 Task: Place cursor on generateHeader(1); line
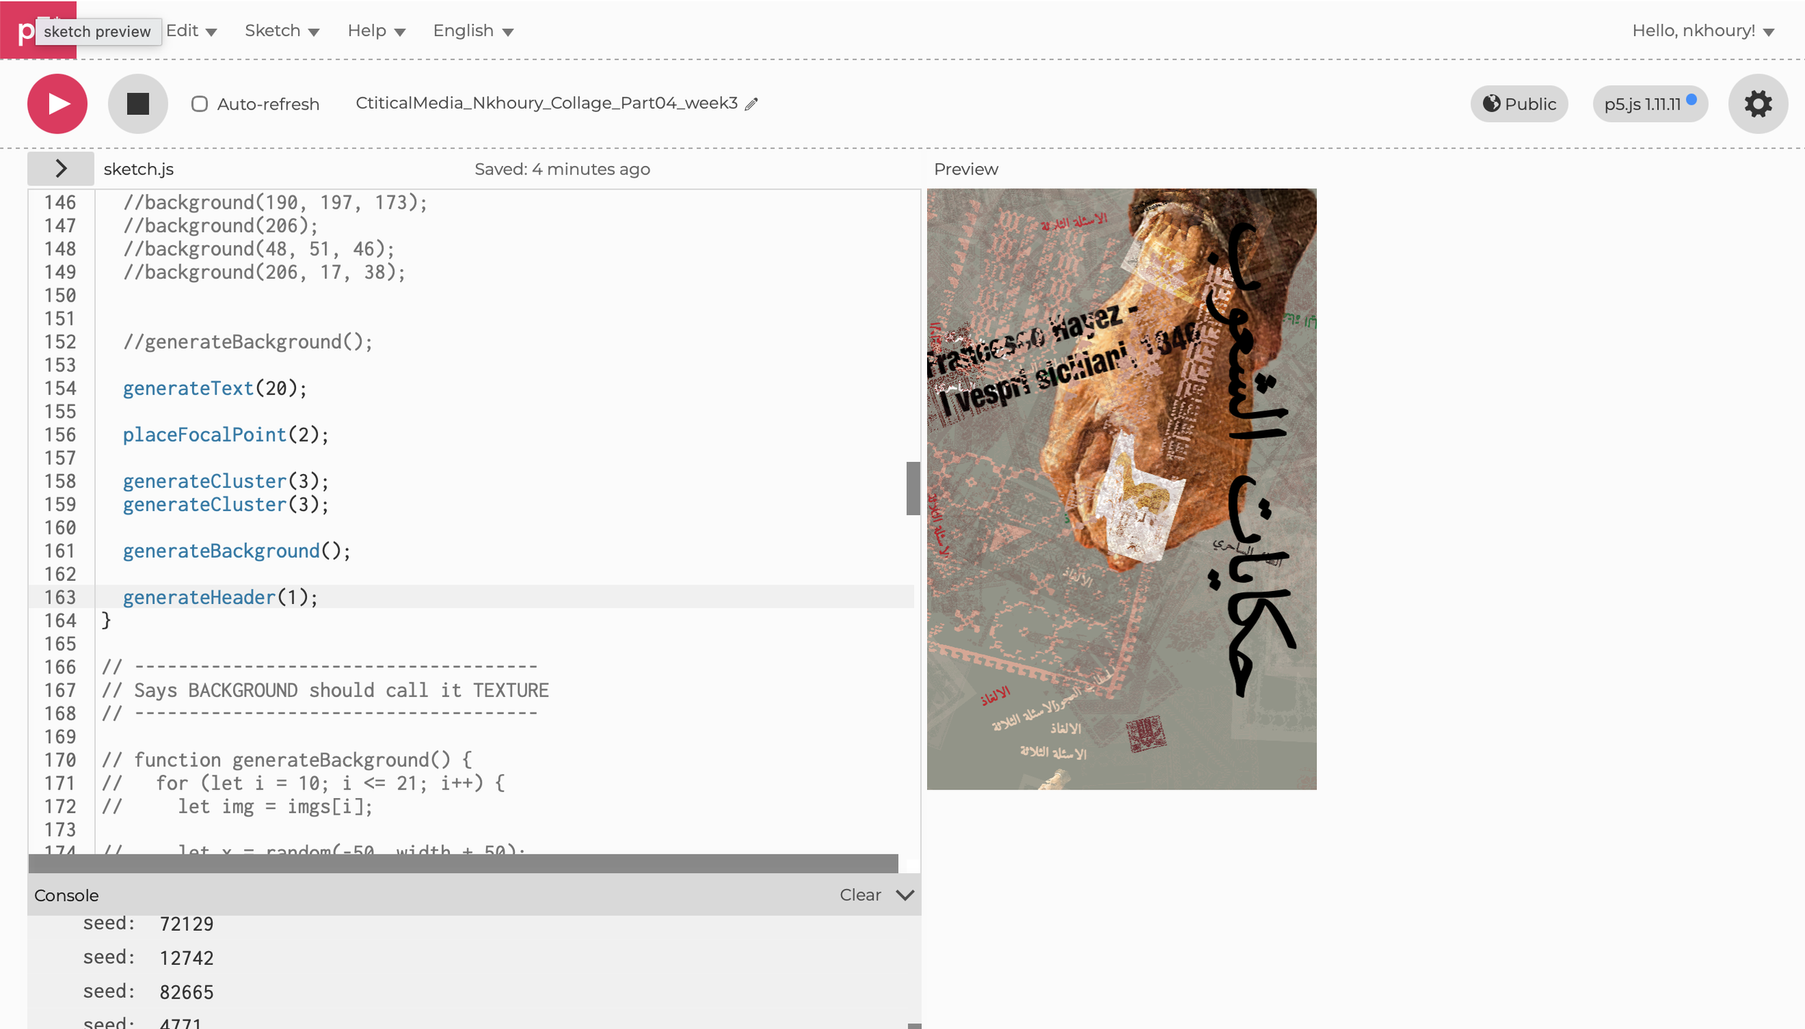(219, 597)
